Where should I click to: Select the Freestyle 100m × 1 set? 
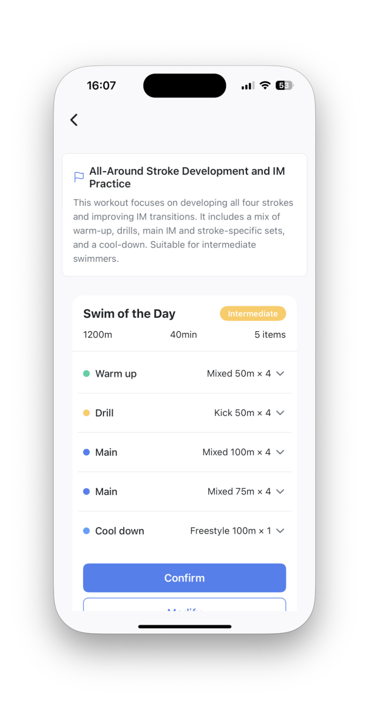[x=184, y=531]
